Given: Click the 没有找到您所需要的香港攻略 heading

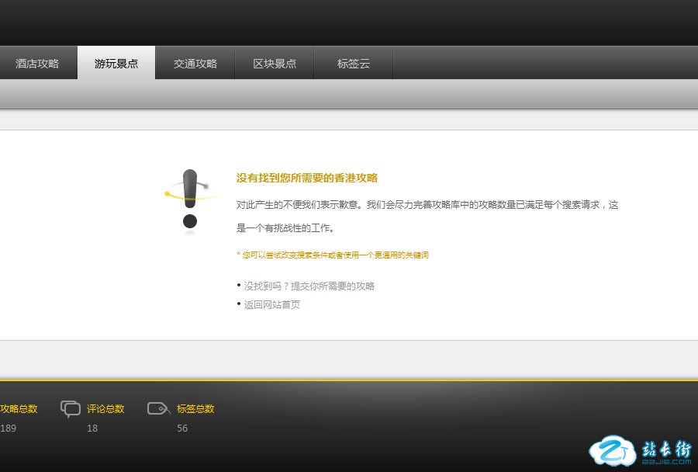Looking at the screenshot, I should (307, 178).
